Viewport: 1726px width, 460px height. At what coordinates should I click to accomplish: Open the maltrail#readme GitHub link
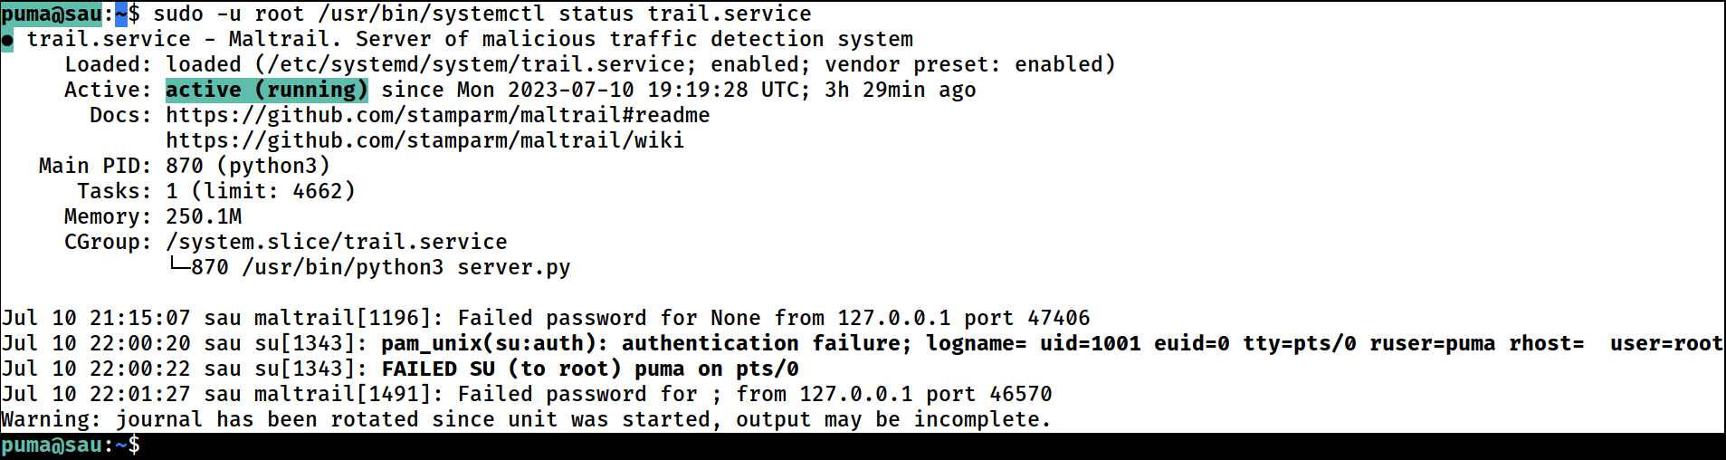pos(438,115)
